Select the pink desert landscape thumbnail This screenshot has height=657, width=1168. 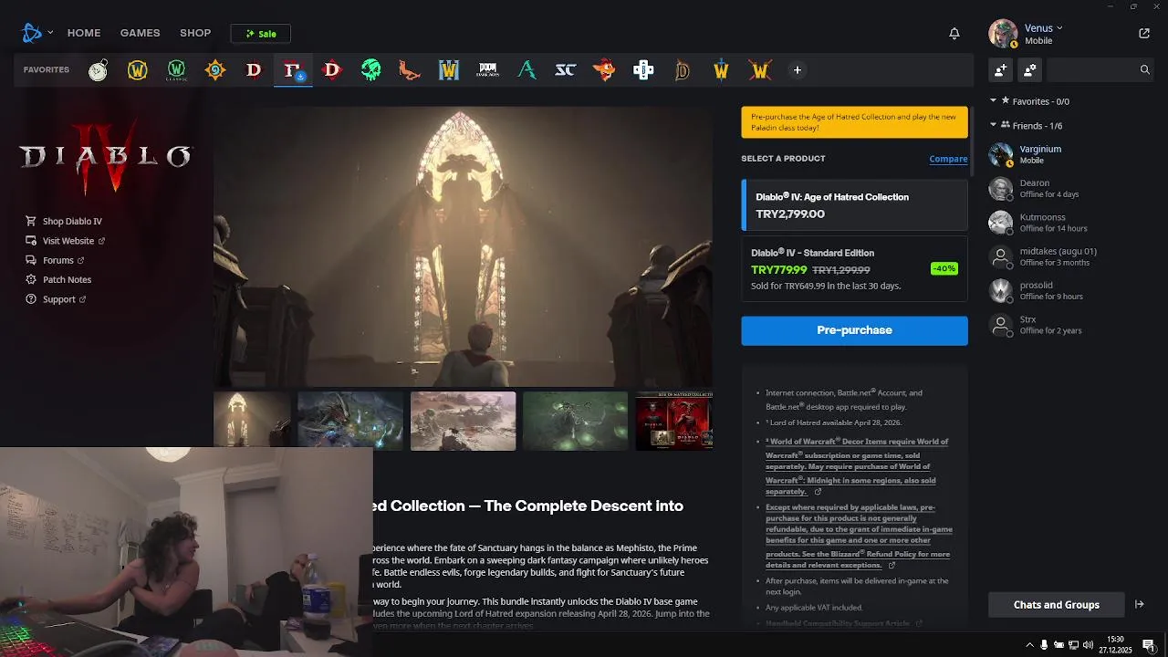pyautogui.click(x=463, y=421)
